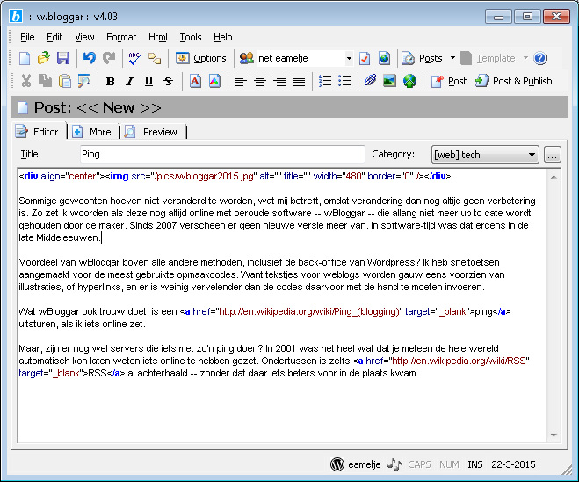
Task: Click the tags icon next to spell check
Action: (x=155, y=58)
